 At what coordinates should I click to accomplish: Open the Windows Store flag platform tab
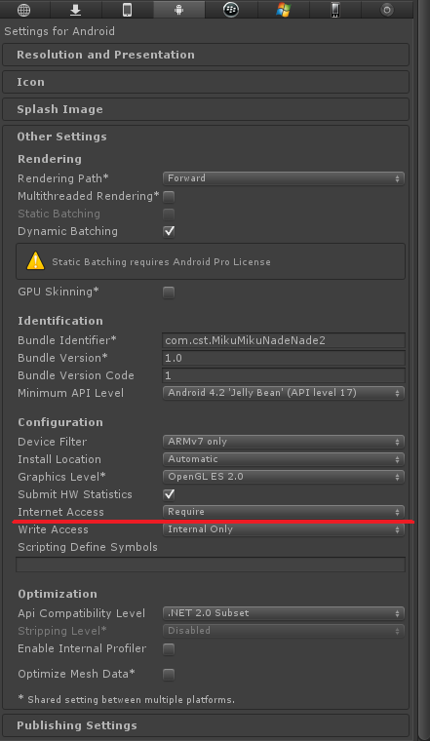tap(283, 10)
